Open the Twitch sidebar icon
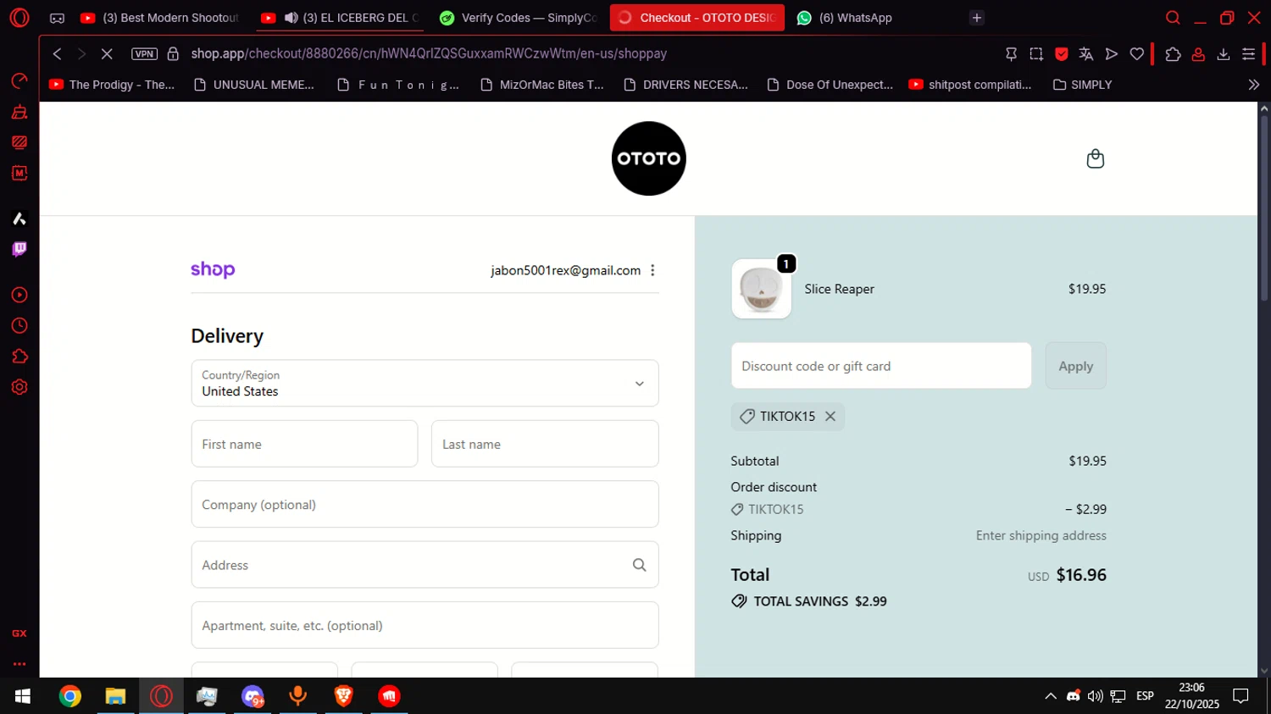The width and height of the screenshot is (1271, 714). coord(19,249)
